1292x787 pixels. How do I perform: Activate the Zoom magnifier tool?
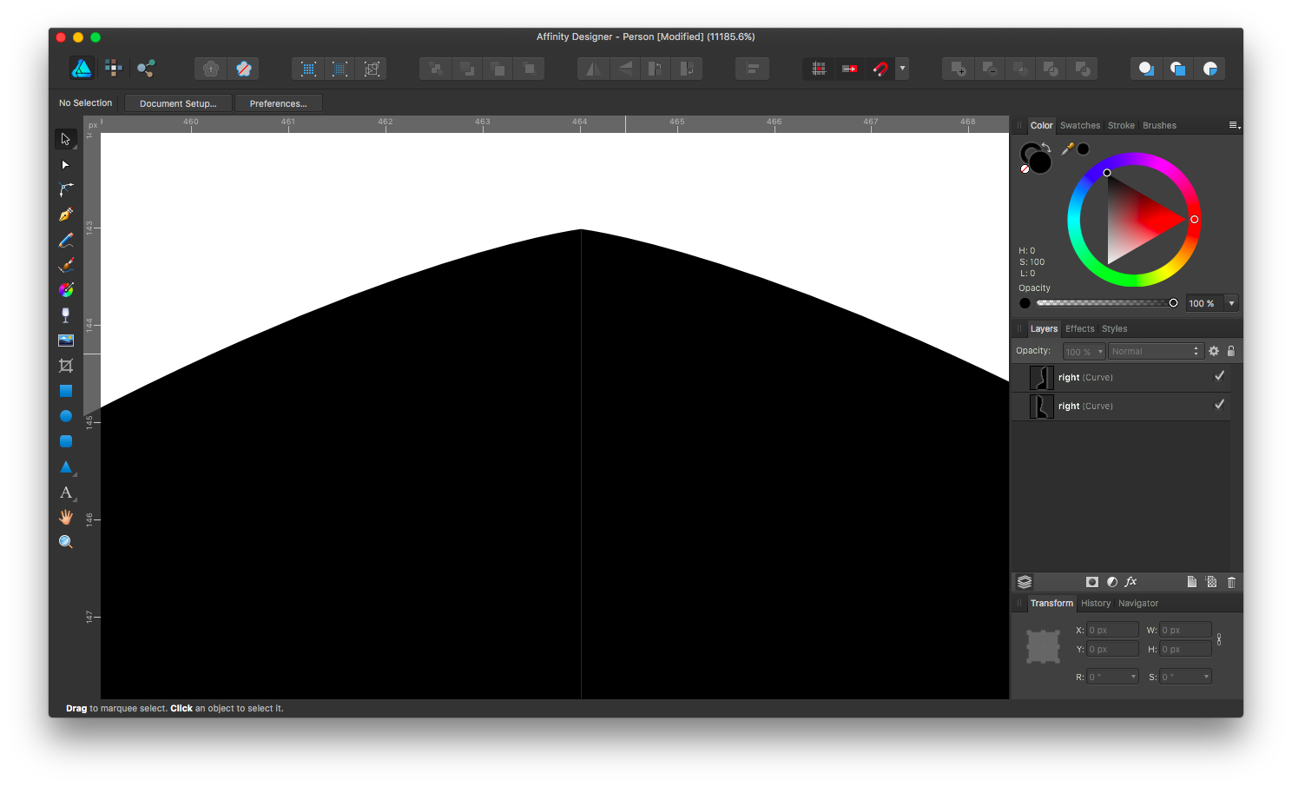[66, 542]
